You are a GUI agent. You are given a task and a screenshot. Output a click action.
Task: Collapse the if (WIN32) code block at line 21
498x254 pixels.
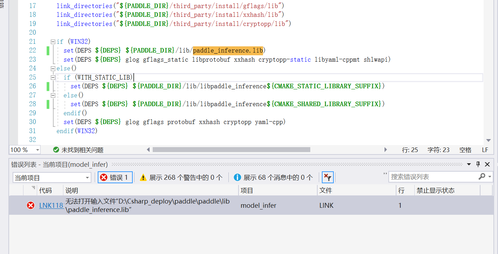(x=53, y=41)
